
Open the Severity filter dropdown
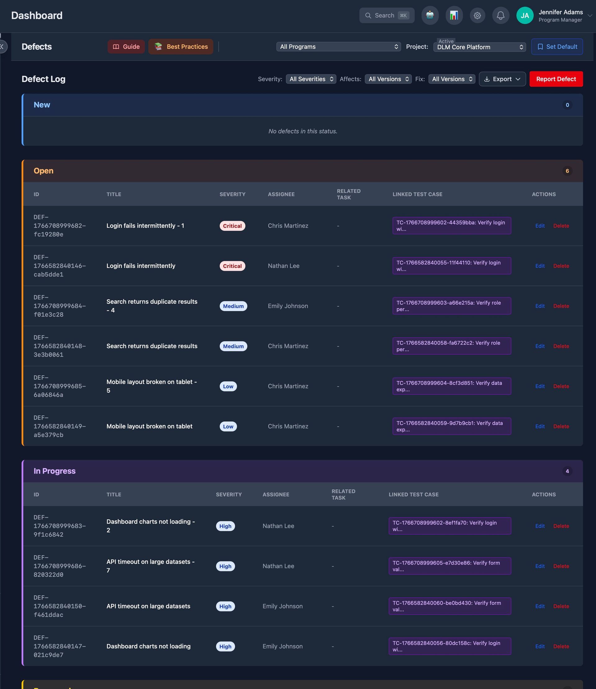click(311, 79)
